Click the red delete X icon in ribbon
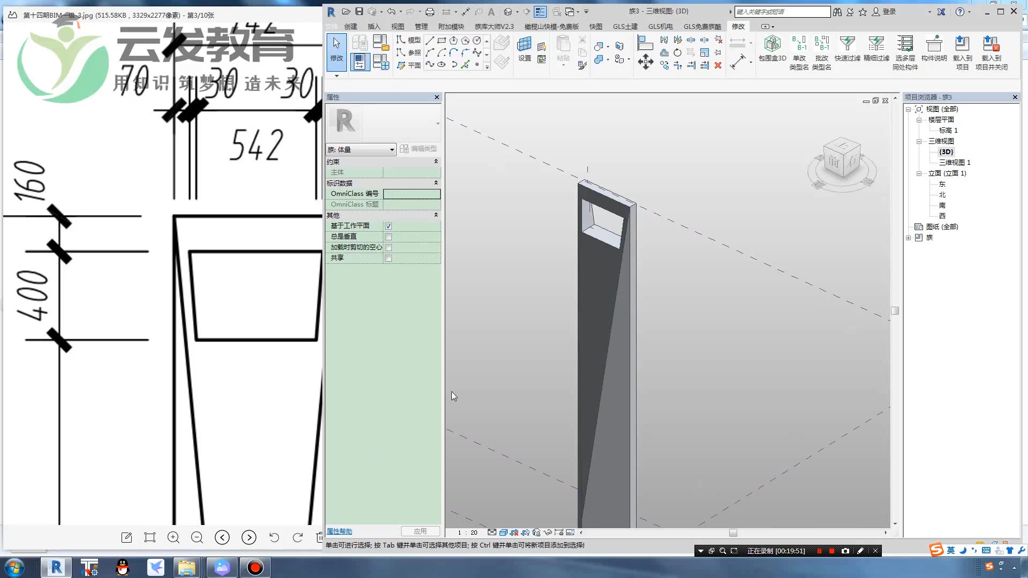 click(718, 65)
